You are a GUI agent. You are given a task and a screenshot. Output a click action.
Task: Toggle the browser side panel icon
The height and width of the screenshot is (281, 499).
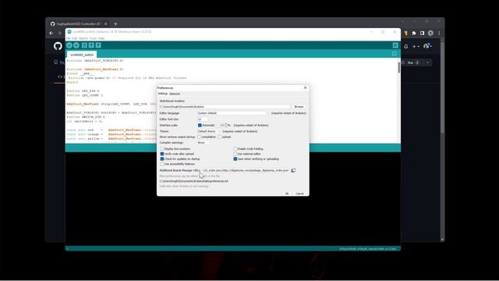point(423,33)
